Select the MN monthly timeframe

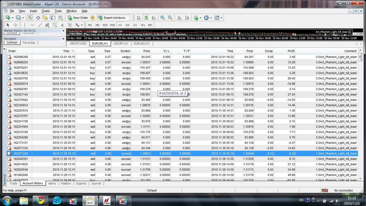click(x=150, y=25)
